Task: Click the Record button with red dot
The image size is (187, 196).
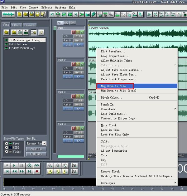Action: click(37, 171)
